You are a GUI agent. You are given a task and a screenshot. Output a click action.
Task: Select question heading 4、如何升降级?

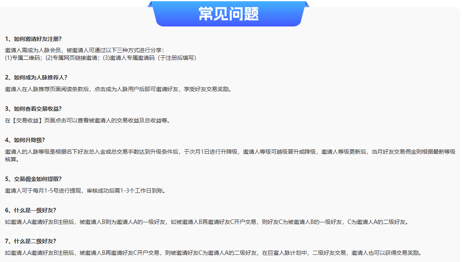pyautogui.click(x=25, y=140)
